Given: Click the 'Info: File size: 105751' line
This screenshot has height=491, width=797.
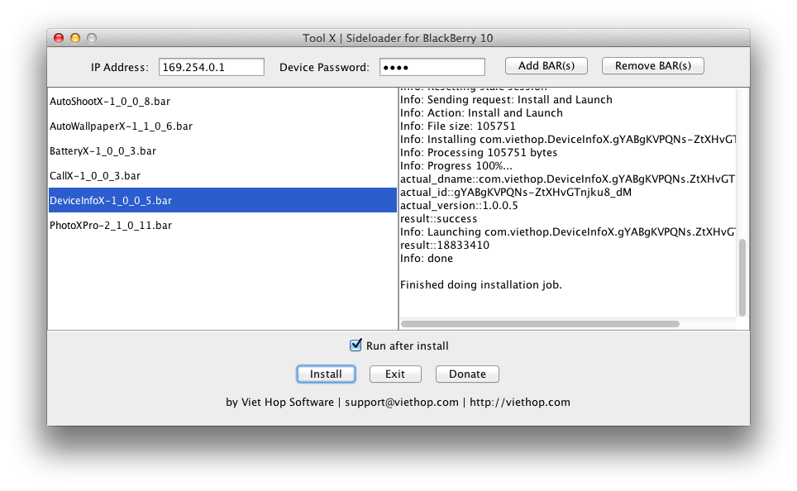Looking at the screenshot, I should [458, 126].
